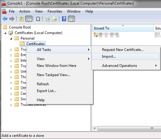Click the Ent folder icon

(x=17, y=55)
